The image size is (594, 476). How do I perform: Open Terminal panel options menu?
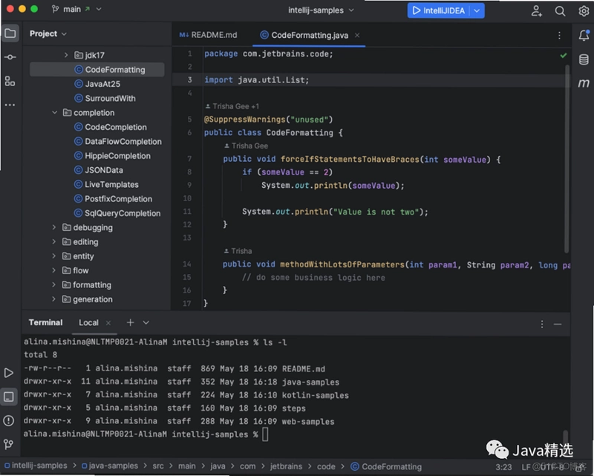click(542, 324)
